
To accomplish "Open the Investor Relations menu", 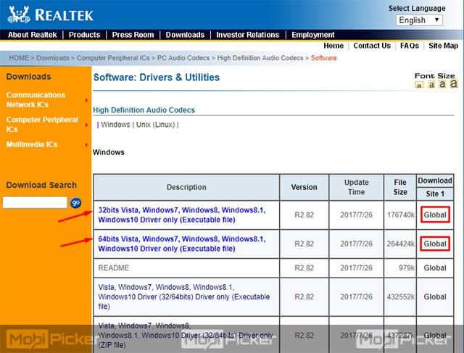I will pyautogui.click(x=247, y=35).
